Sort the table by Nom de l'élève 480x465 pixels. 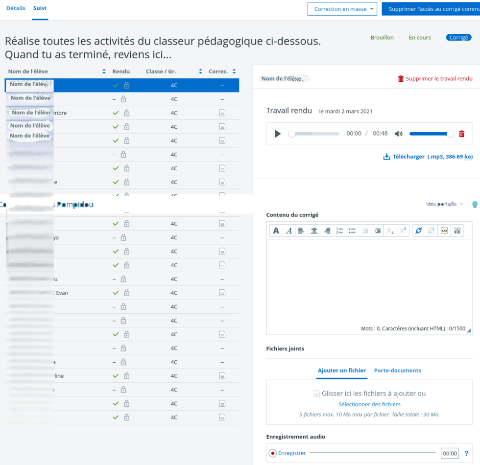click(103, 71)
